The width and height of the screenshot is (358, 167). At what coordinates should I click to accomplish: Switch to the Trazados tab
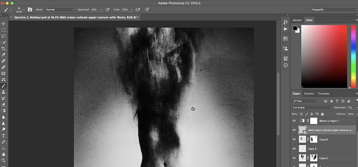point(324,94)
